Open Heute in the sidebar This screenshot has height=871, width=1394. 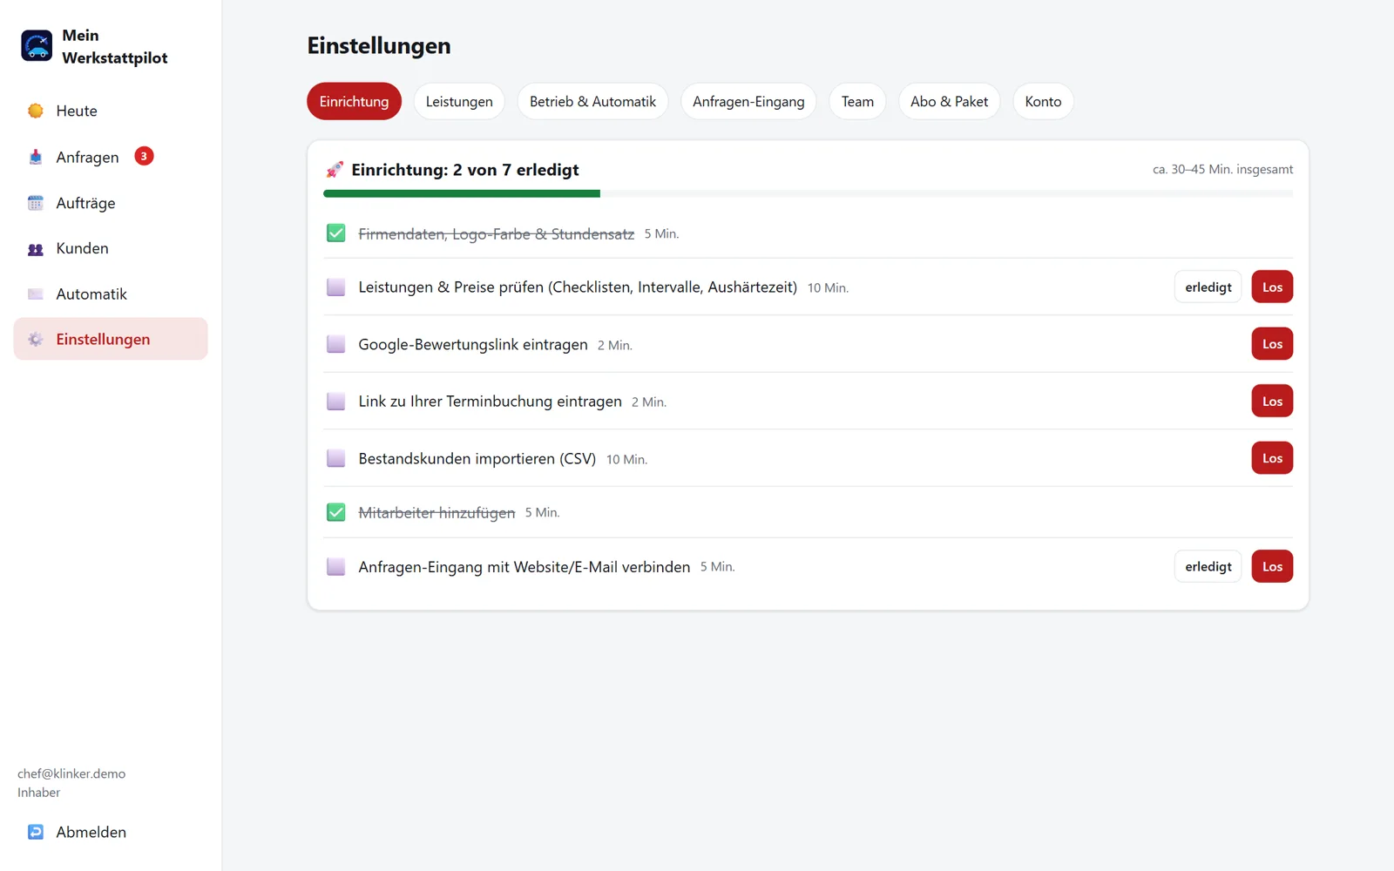click(111, 111)
